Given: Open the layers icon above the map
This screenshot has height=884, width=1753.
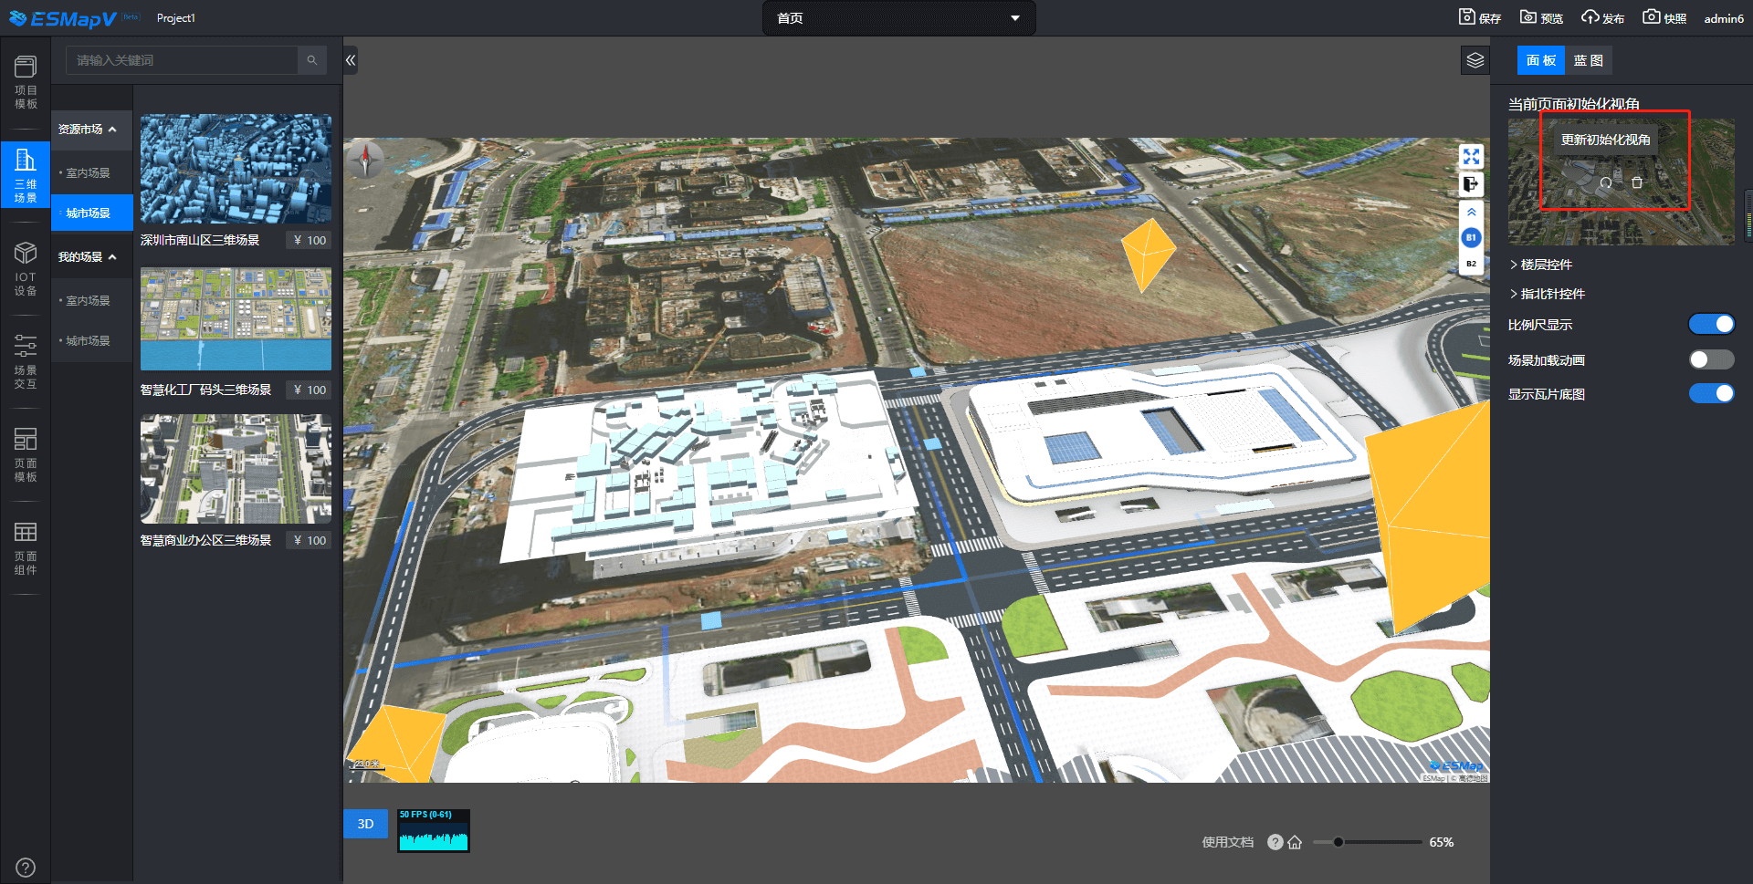Looking at the screenshot, I should pyautogui.click(x=1475, y=61).
